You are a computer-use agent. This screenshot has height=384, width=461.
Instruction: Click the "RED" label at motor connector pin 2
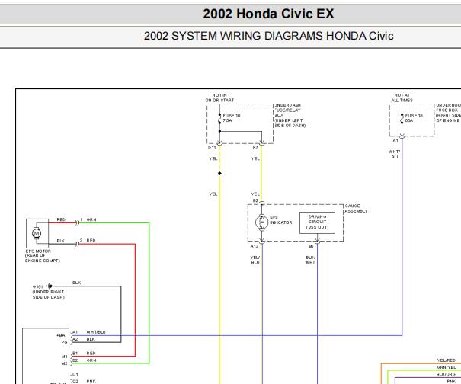click(x=91, y=240)
